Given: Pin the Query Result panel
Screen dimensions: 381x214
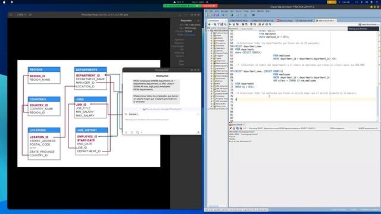Looking at the screenshot, I should (230, 128).
